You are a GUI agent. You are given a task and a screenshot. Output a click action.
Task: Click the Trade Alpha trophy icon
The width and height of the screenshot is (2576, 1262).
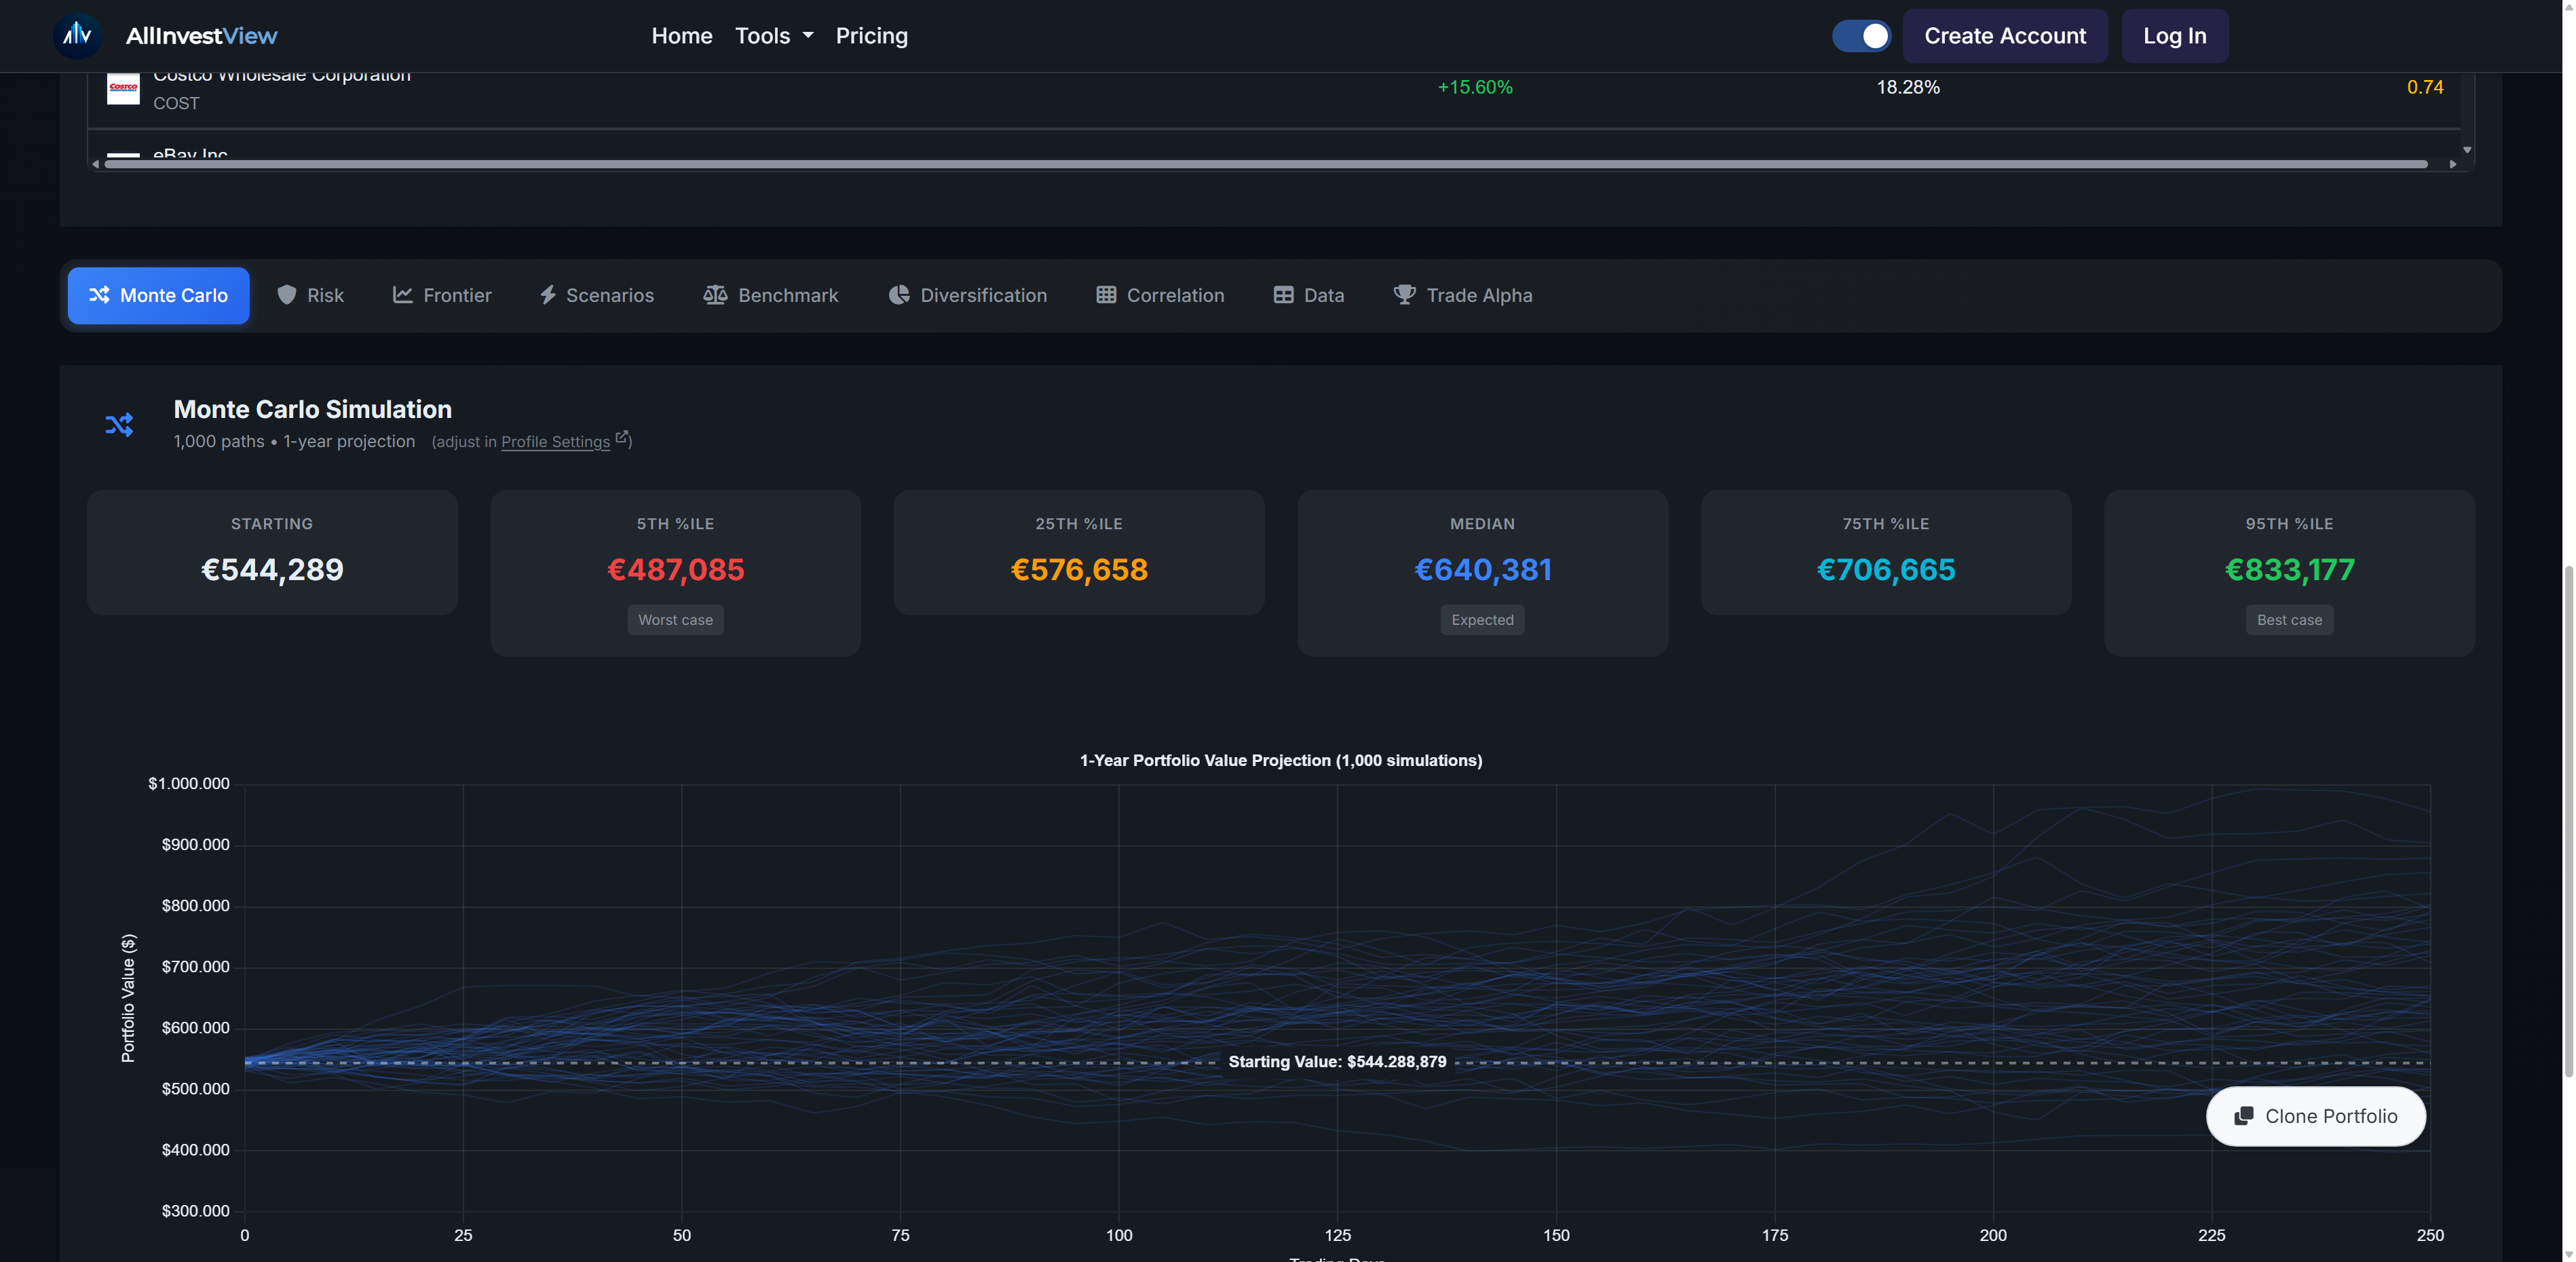click(x=1405, y=295)
